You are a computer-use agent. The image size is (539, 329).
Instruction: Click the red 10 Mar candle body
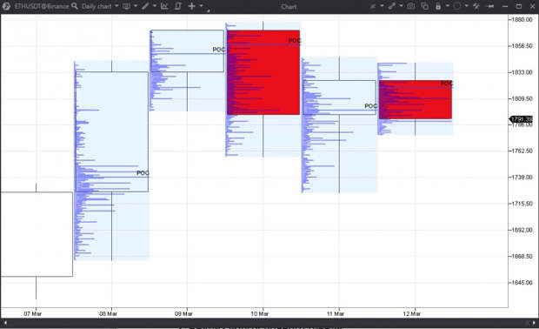263,72
